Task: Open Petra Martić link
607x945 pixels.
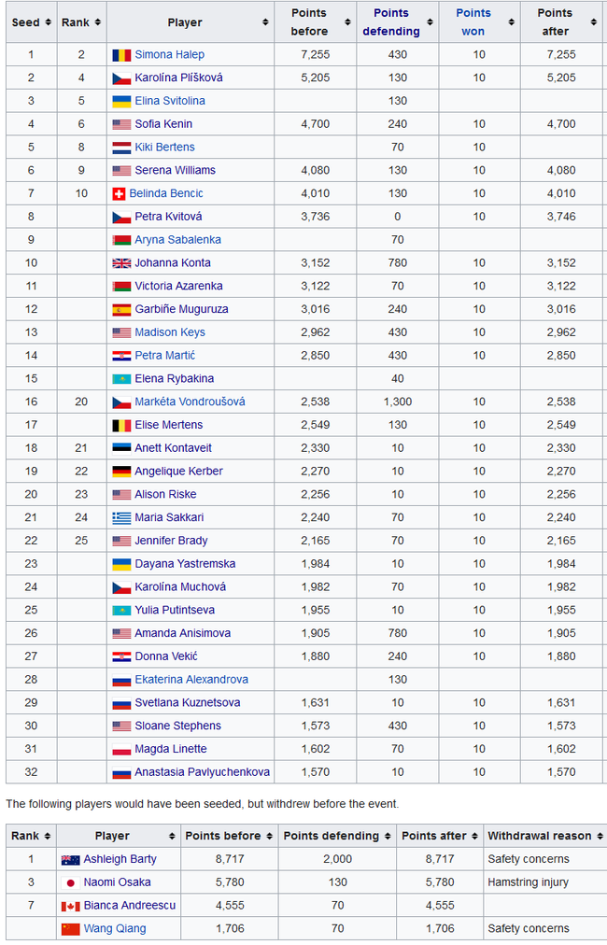Action: point(165,355)
